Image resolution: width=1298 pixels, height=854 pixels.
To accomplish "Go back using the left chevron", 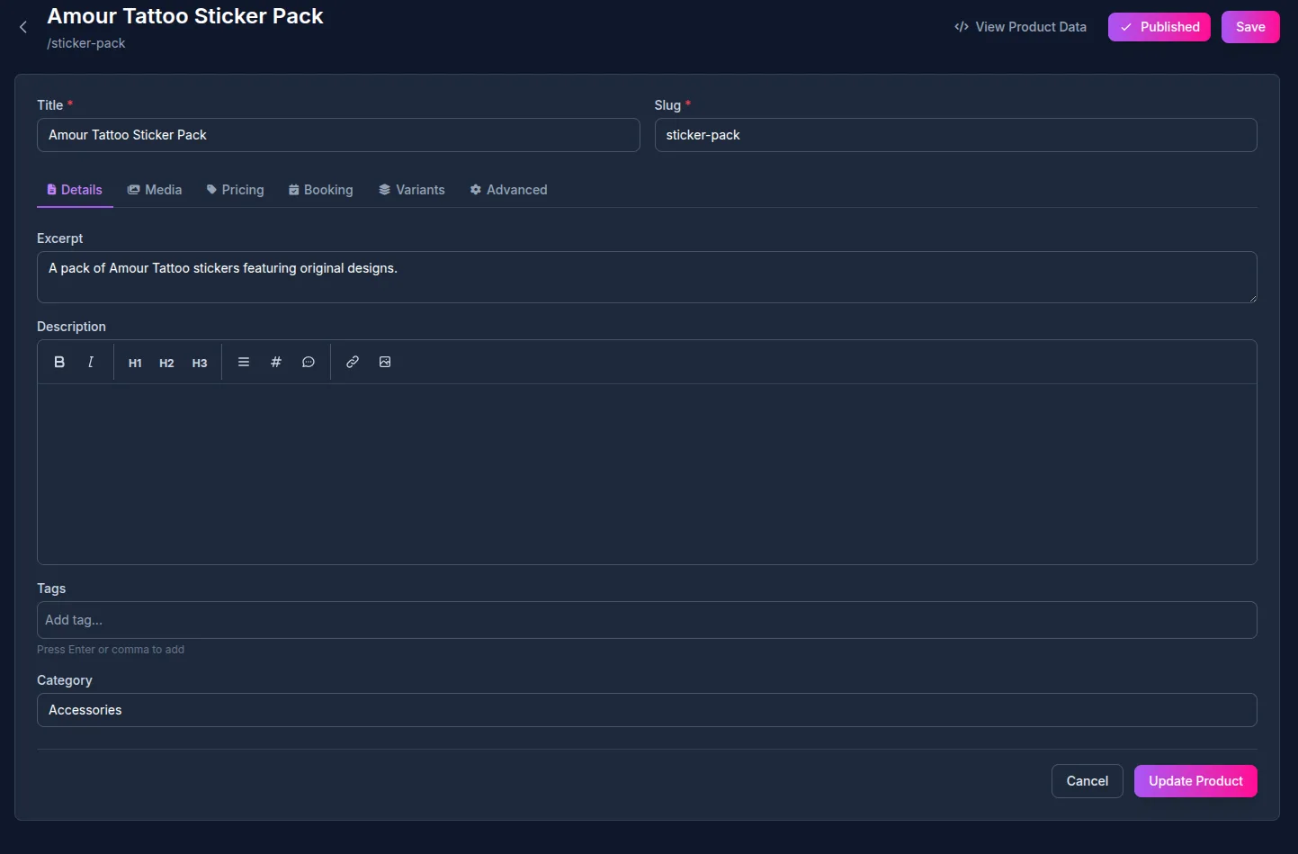I will click(23, 28).
